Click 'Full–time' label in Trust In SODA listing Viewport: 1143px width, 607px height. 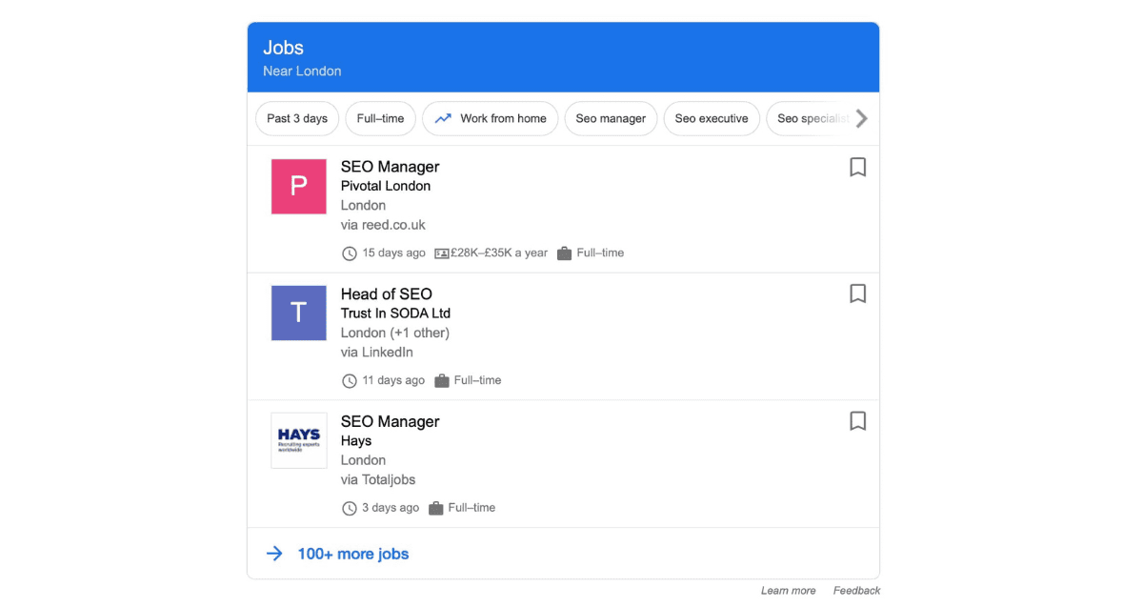tap(478, 380)
